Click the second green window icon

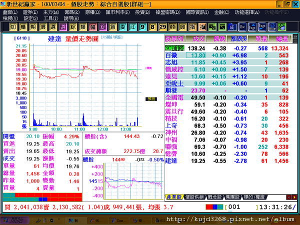tap(222, 27)
